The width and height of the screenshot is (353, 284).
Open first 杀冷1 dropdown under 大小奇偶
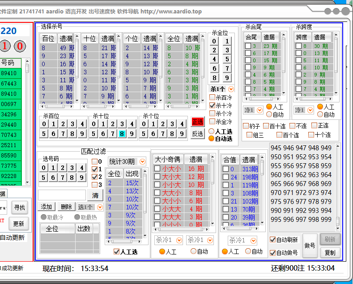point(179,240)
